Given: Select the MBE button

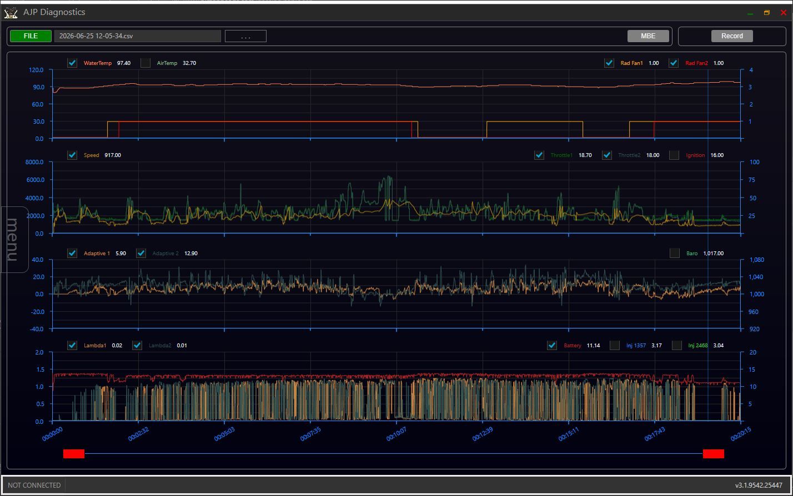Looking at the screenshot, I should tap(648, 36).
